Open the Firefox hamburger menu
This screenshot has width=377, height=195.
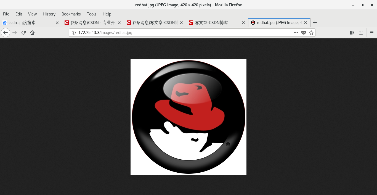371,33
